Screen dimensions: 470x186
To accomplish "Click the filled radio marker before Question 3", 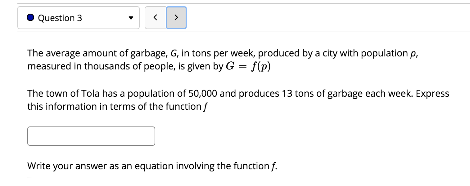I will pyautogui.click(x=30, y=17).
